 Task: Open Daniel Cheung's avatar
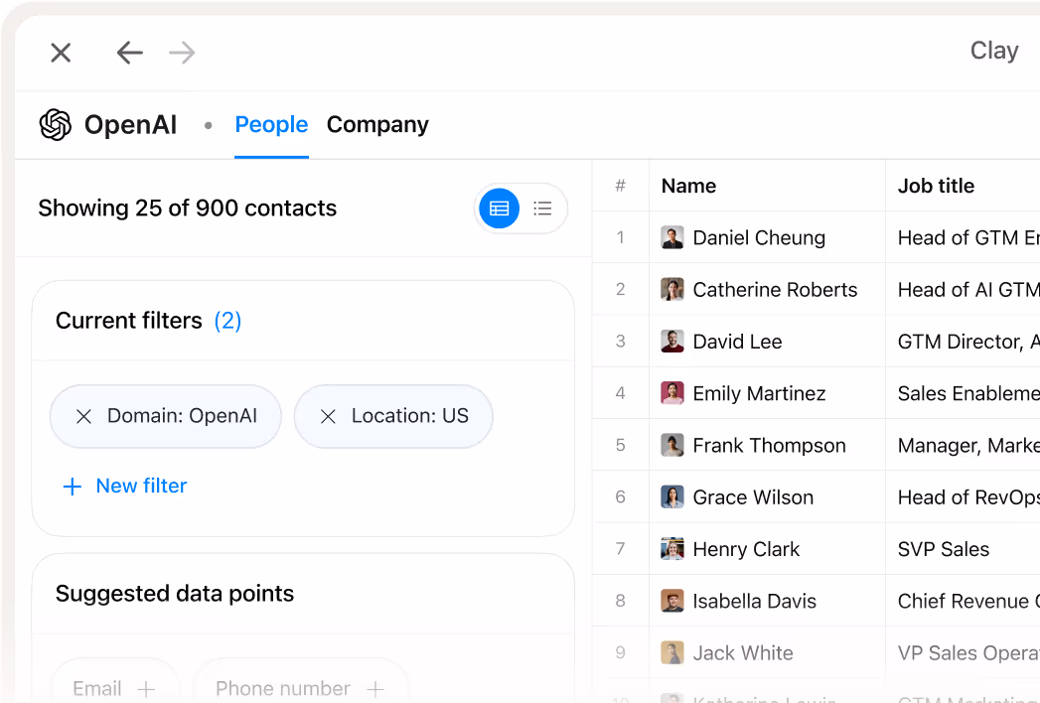[x=671, y=237]
